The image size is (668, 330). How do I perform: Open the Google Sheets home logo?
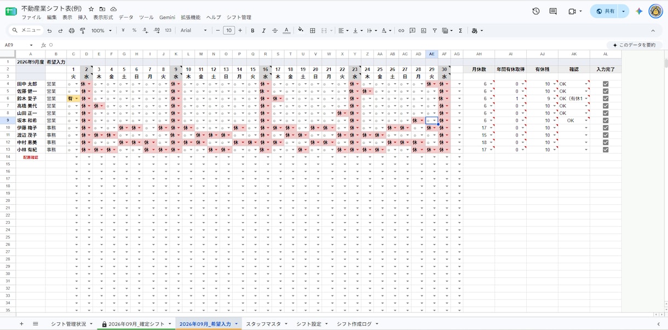(x=10, y=11)
